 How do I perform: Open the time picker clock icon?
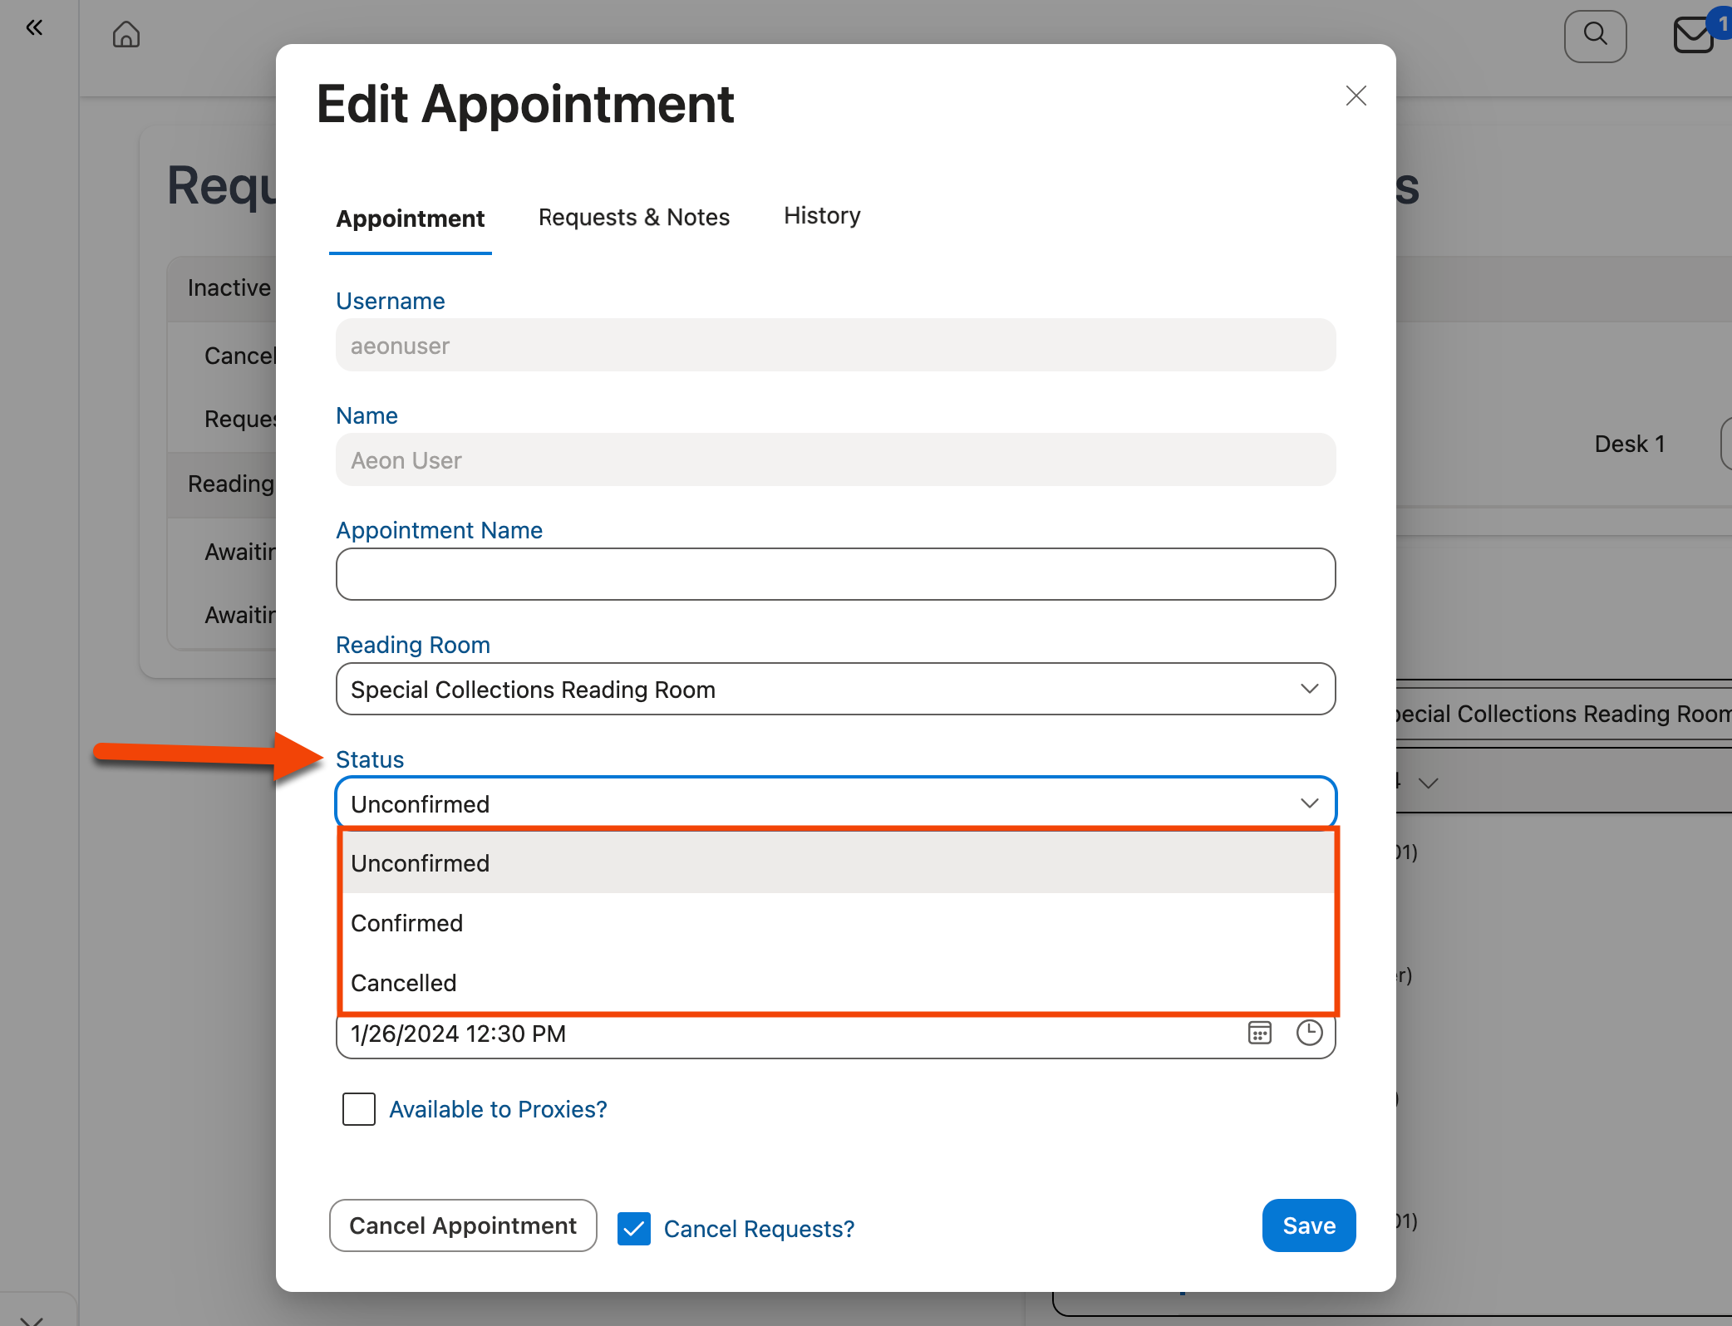1308,1033
